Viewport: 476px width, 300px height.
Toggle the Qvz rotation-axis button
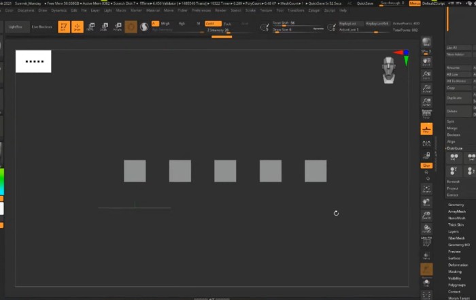pyautogui.click(x=426, y=165)
